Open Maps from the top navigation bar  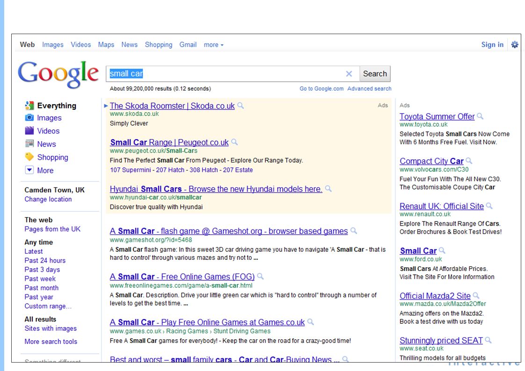click(x=106, y=45)
